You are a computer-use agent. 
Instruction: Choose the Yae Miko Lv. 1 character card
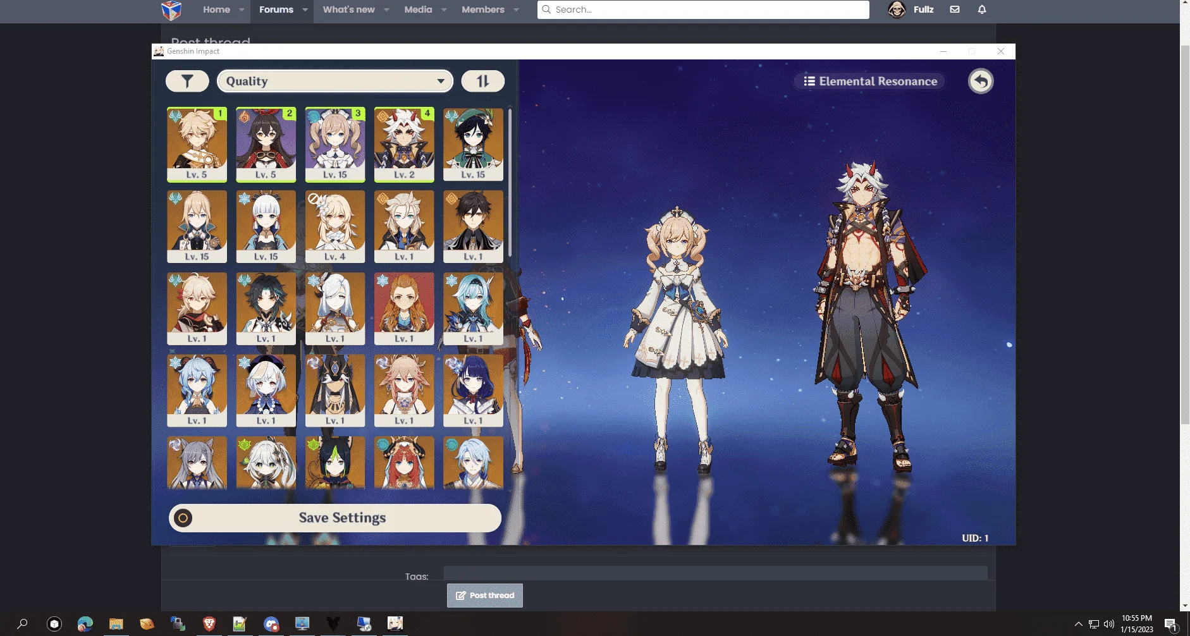404,390
